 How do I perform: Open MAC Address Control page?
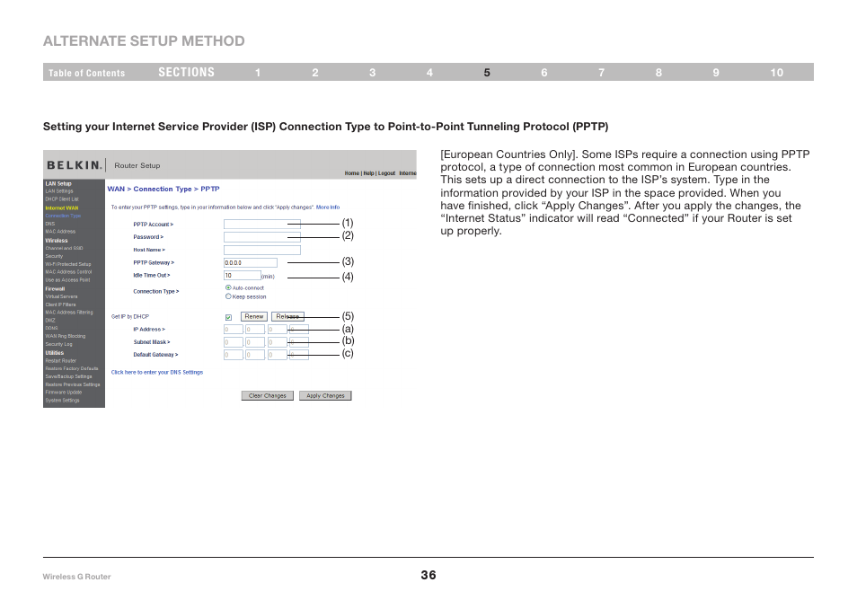click(x=68, y=272)
